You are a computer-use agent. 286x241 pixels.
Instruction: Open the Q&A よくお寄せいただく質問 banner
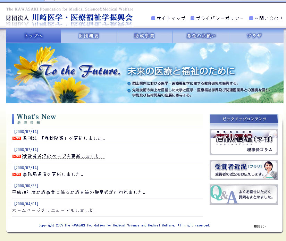click(244, 195)
